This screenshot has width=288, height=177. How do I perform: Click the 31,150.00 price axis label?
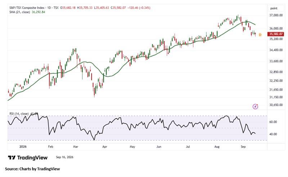click(x=276, y=97)
